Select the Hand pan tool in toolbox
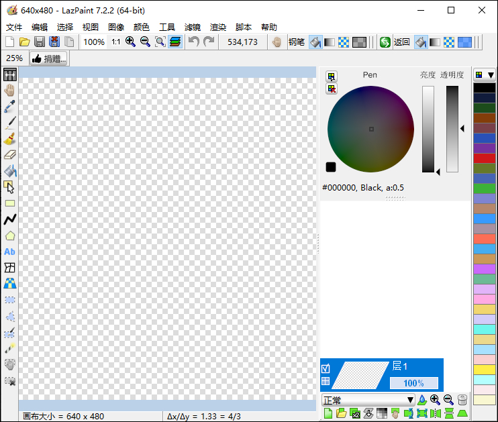 click(10, 90)
